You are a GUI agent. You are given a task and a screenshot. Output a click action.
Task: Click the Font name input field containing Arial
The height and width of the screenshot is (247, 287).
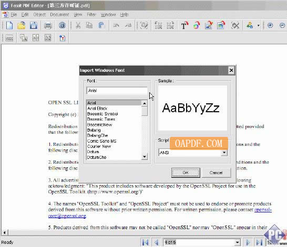pyautogui.click(x=117, y=91)
